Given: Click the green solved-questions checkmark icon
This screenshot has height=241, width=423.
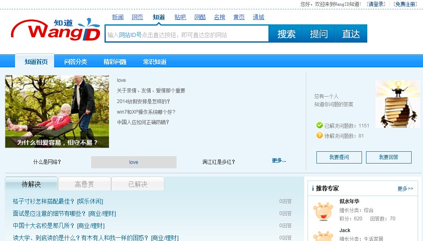Looking at the screenshot, I should tap(319, 125).
